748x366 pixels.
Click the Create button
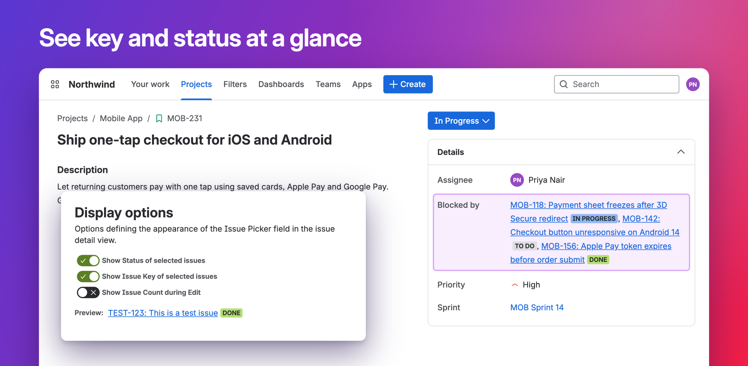408,84
